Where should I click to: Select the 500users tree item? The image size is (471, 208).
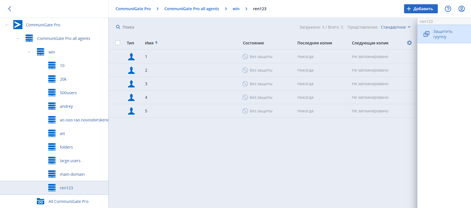68,93
